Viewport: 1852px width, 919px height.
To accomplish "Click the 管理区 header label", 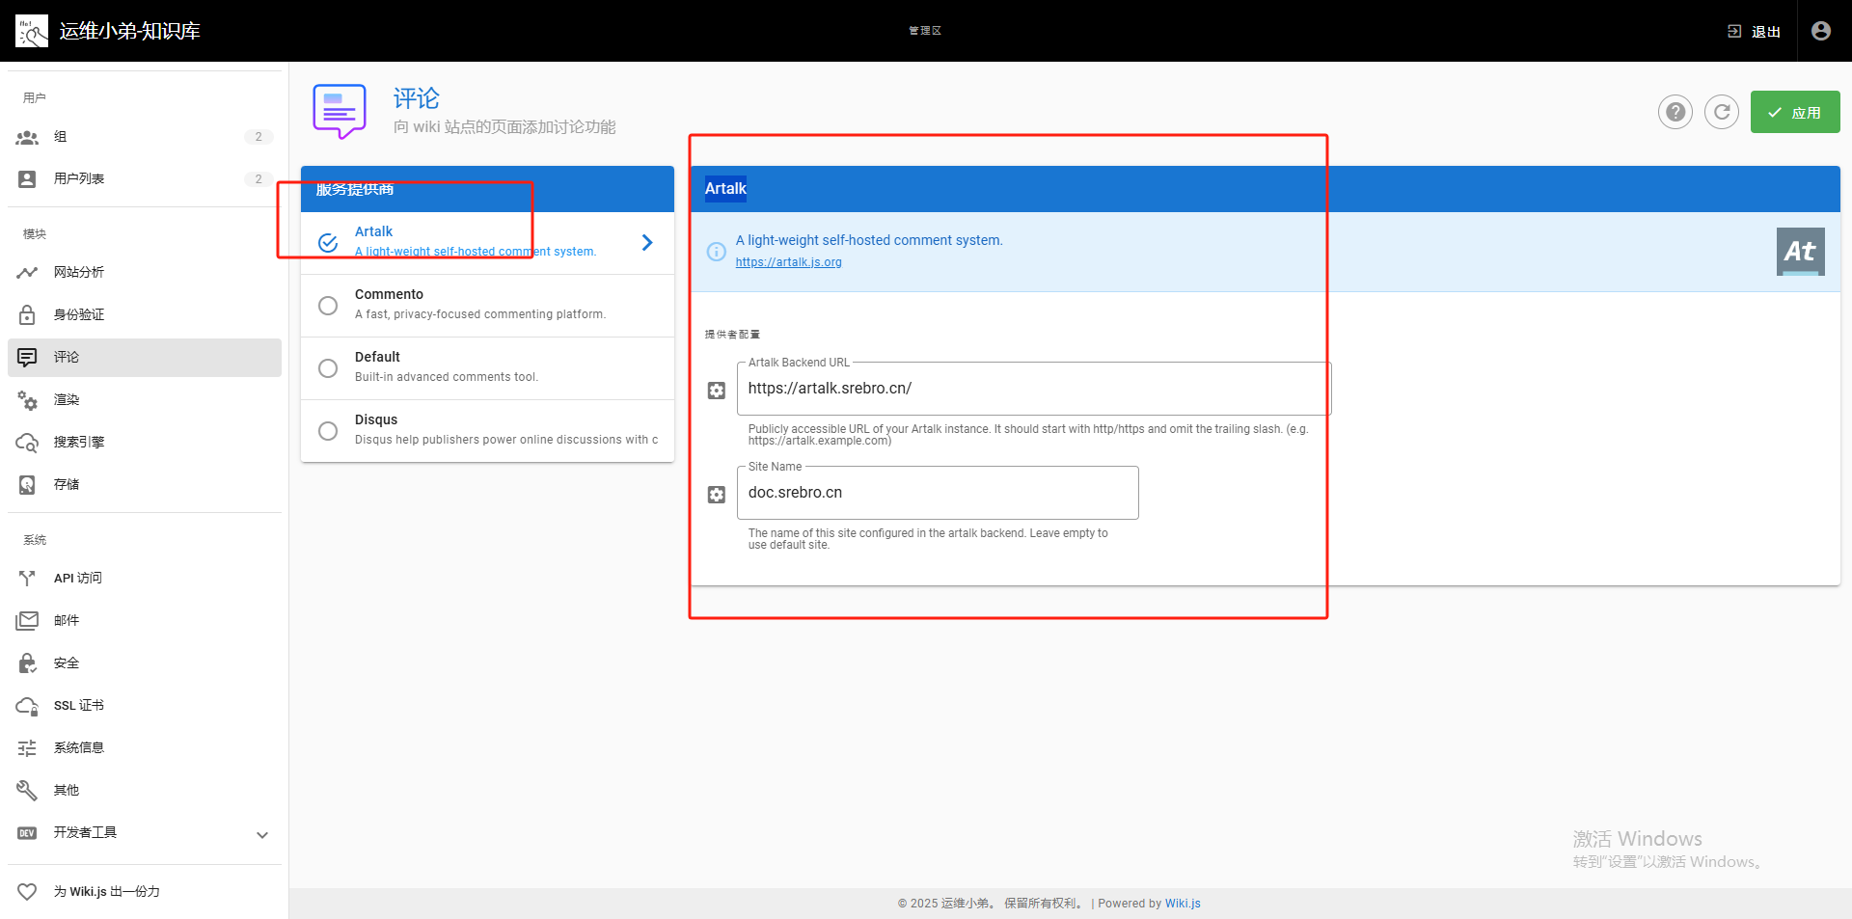I will pyautogui.click(x=925, y=31).
